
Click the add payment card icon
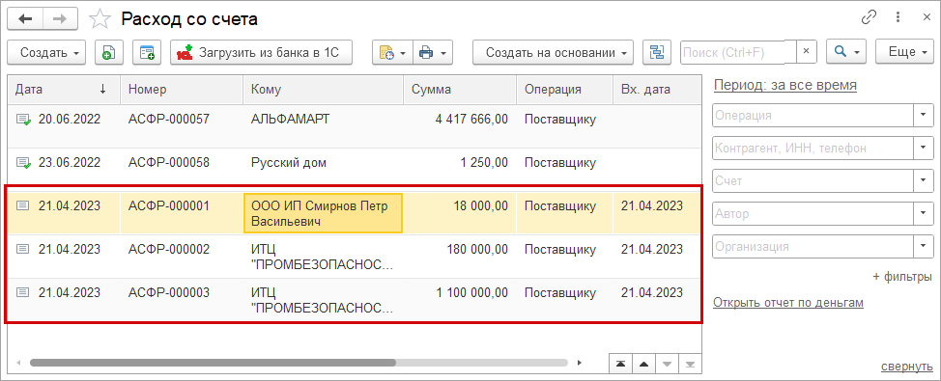(x=148, y=53)
